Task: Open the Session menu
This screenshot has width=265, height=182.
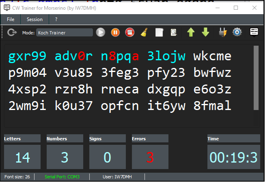Action: [34, 19]
